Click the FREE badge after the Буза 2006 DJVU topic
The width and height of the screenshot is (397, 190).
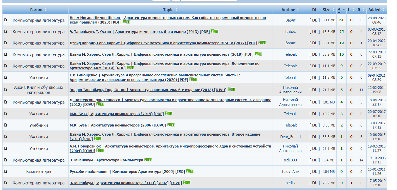click(x=171, y=125)
